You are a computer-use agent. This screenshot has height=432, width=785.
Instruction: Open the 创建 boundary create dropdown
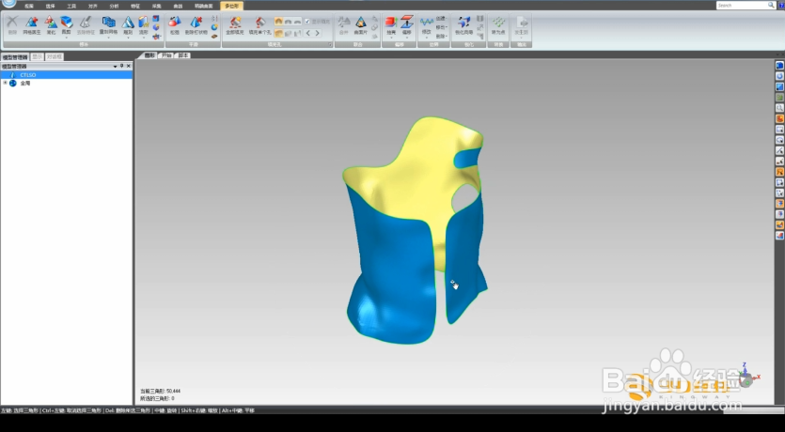pos(442,18)
